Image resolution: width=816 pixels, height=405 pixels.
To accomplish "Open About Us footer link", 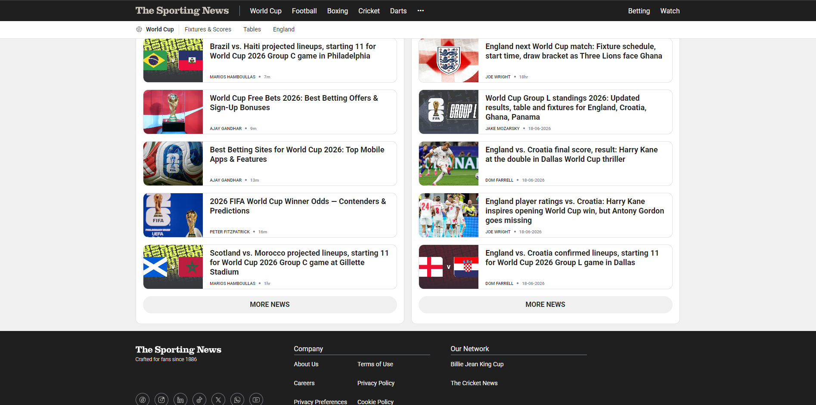I will (x=306, y=364).
